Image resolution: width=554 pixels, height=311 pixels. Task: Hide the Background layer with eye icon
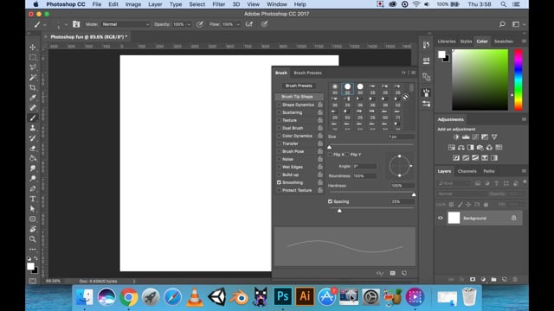(441, 218)
